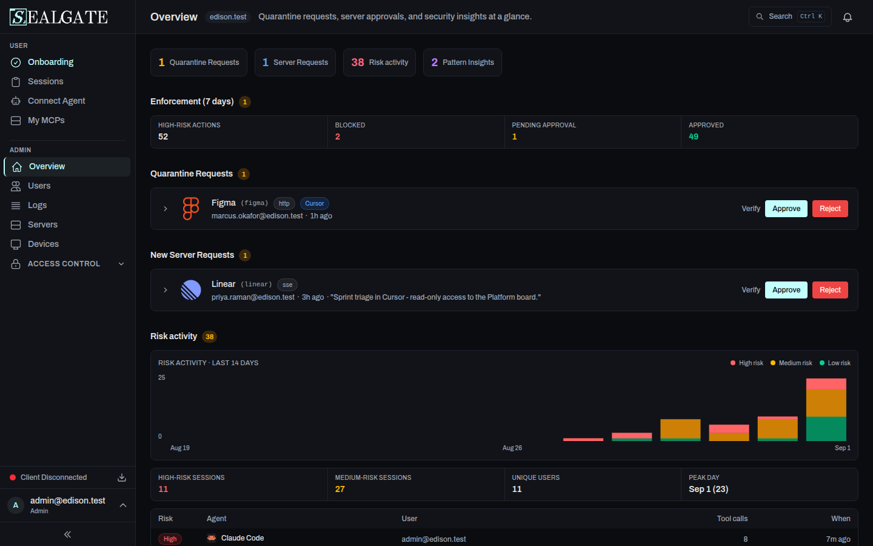Click the Logs list icon

pos(16,206)
